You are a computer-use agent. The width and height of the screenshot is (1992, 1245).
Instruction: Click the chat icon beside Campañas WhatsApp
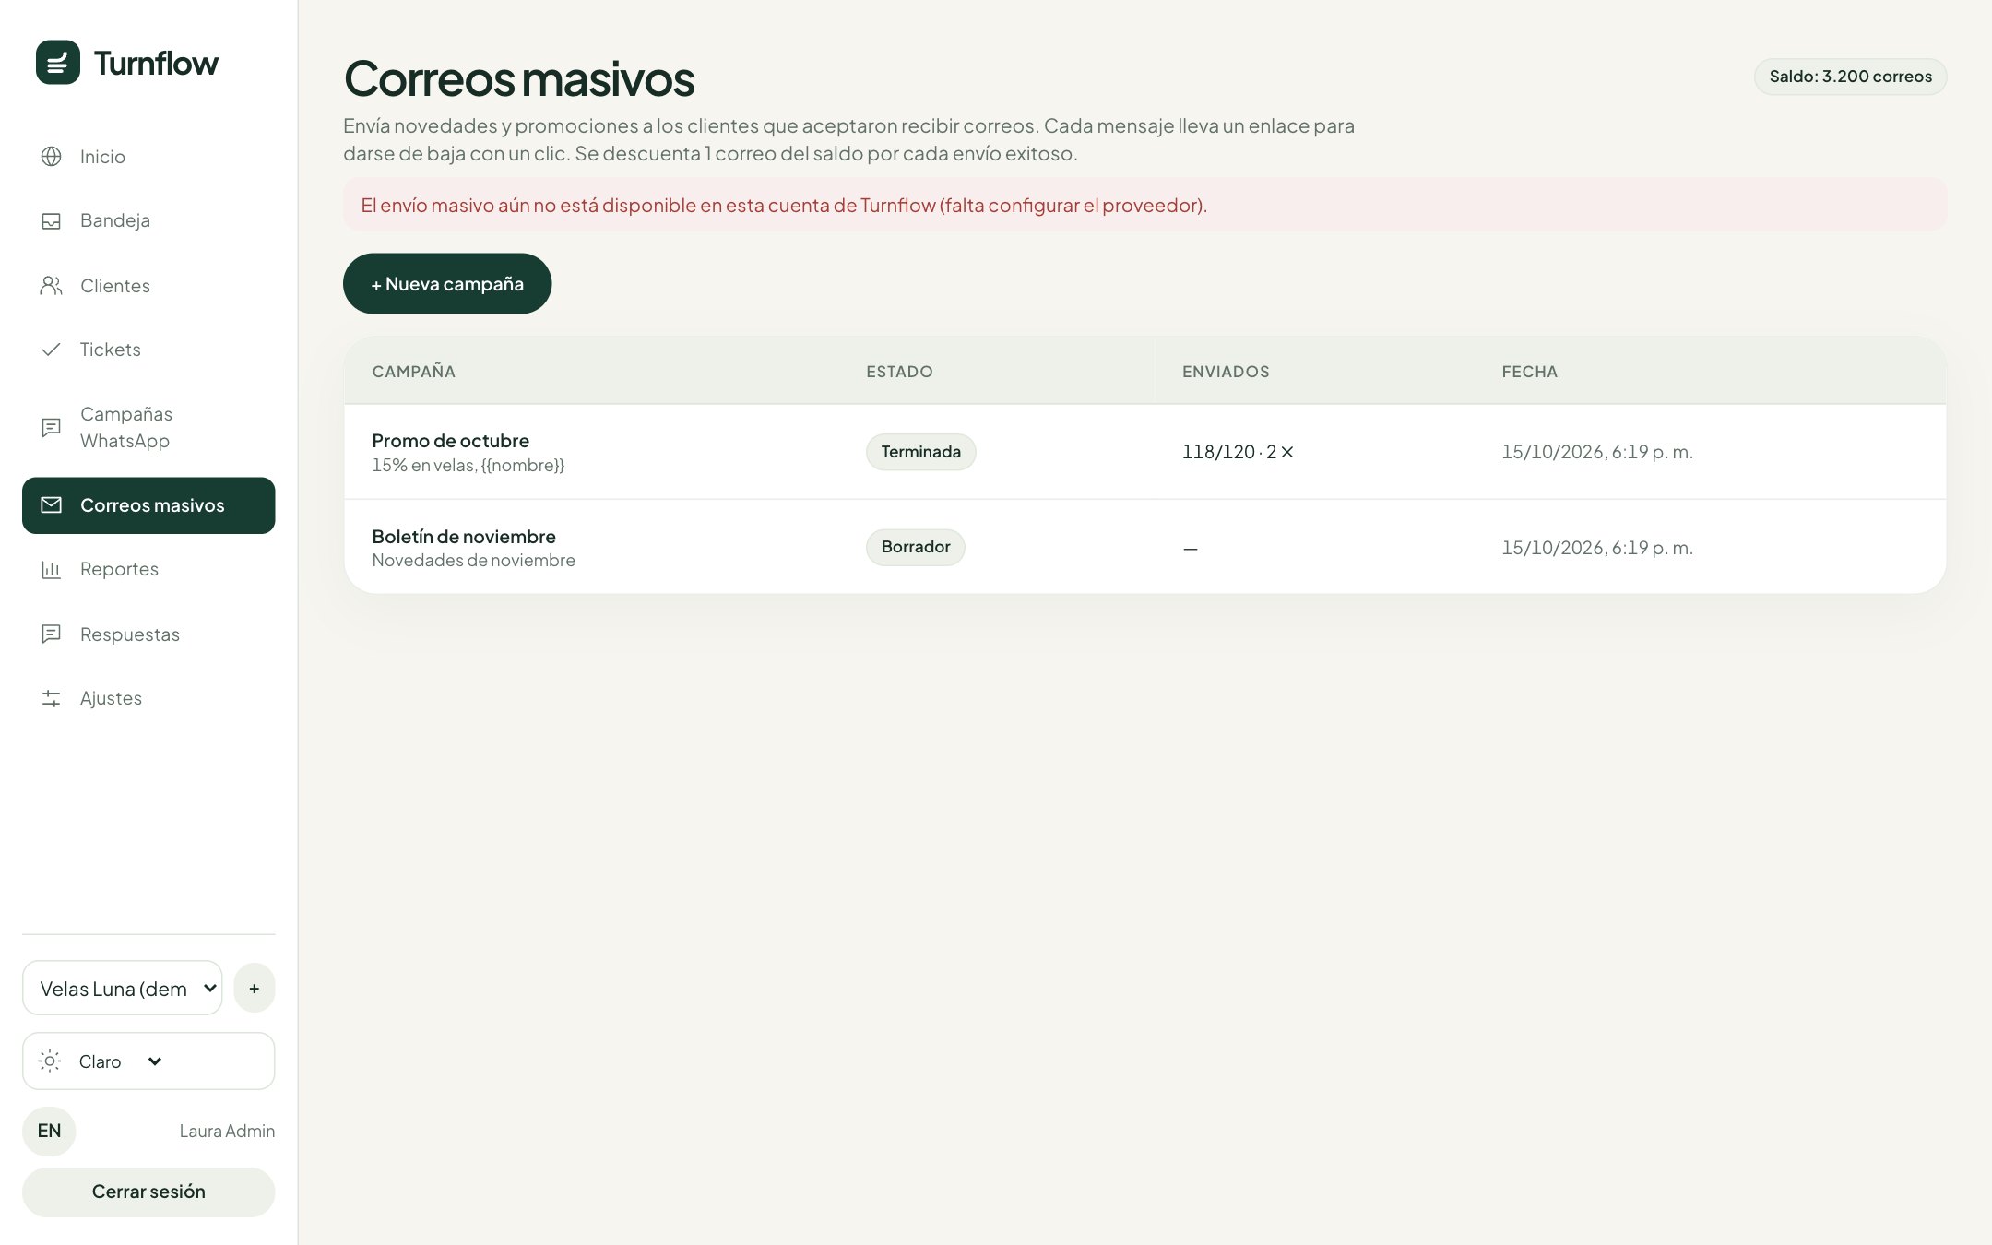52,428
